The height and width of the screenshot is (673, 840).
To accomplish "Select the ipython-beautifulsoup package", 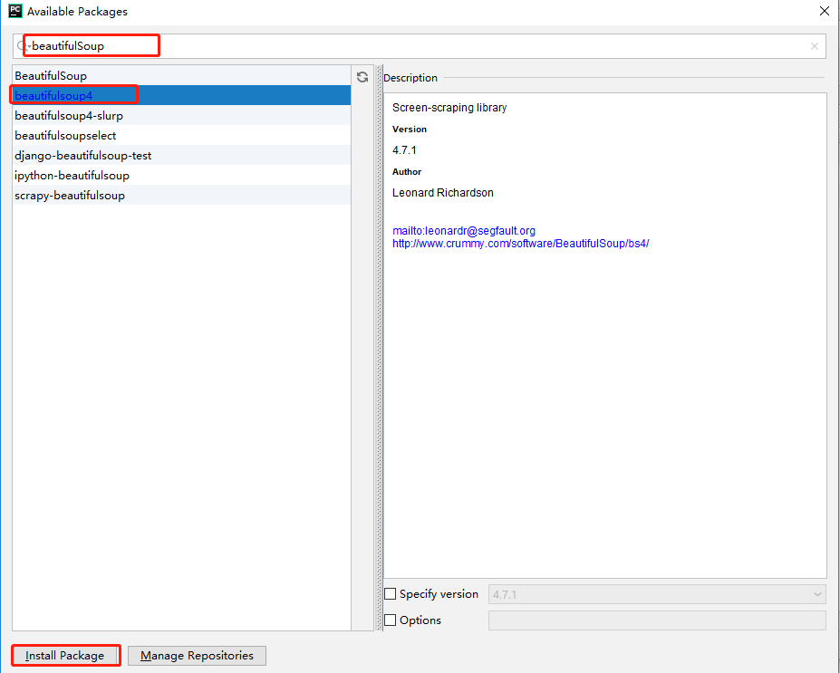I will (181, 175).
